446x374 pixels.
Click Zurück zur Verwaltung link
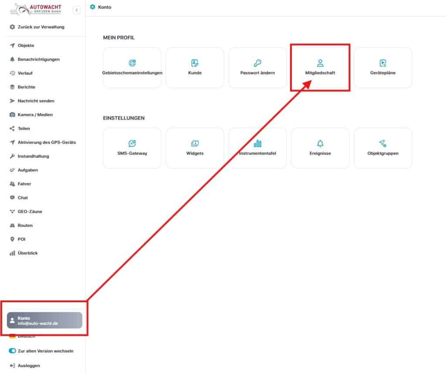[x=41, y=27]
